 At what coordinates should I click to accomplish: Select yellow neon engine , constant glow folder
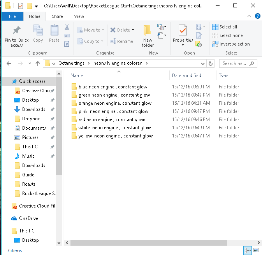point(112,136)
